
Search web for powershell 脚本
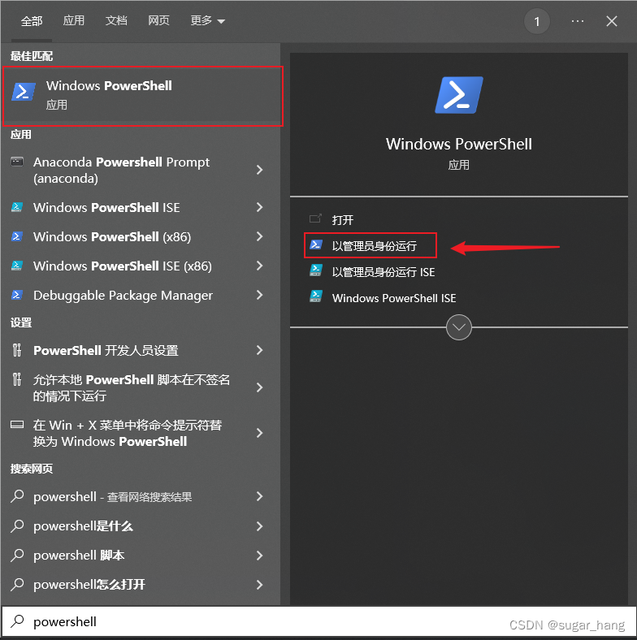pos(79,555)
